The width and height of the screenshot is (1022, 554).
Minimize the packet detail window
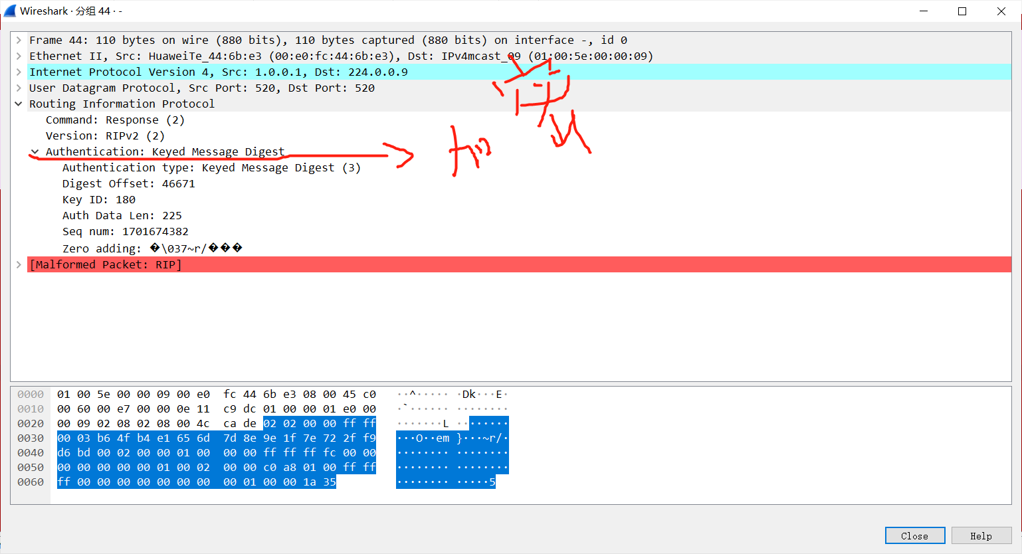tap(924, 11)
